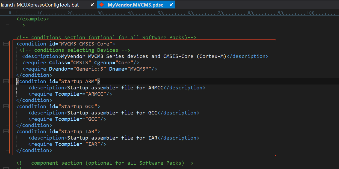
Task: Collapse the Startup GCC condition block
Action: pyautogui.click(x=6, y=107)
